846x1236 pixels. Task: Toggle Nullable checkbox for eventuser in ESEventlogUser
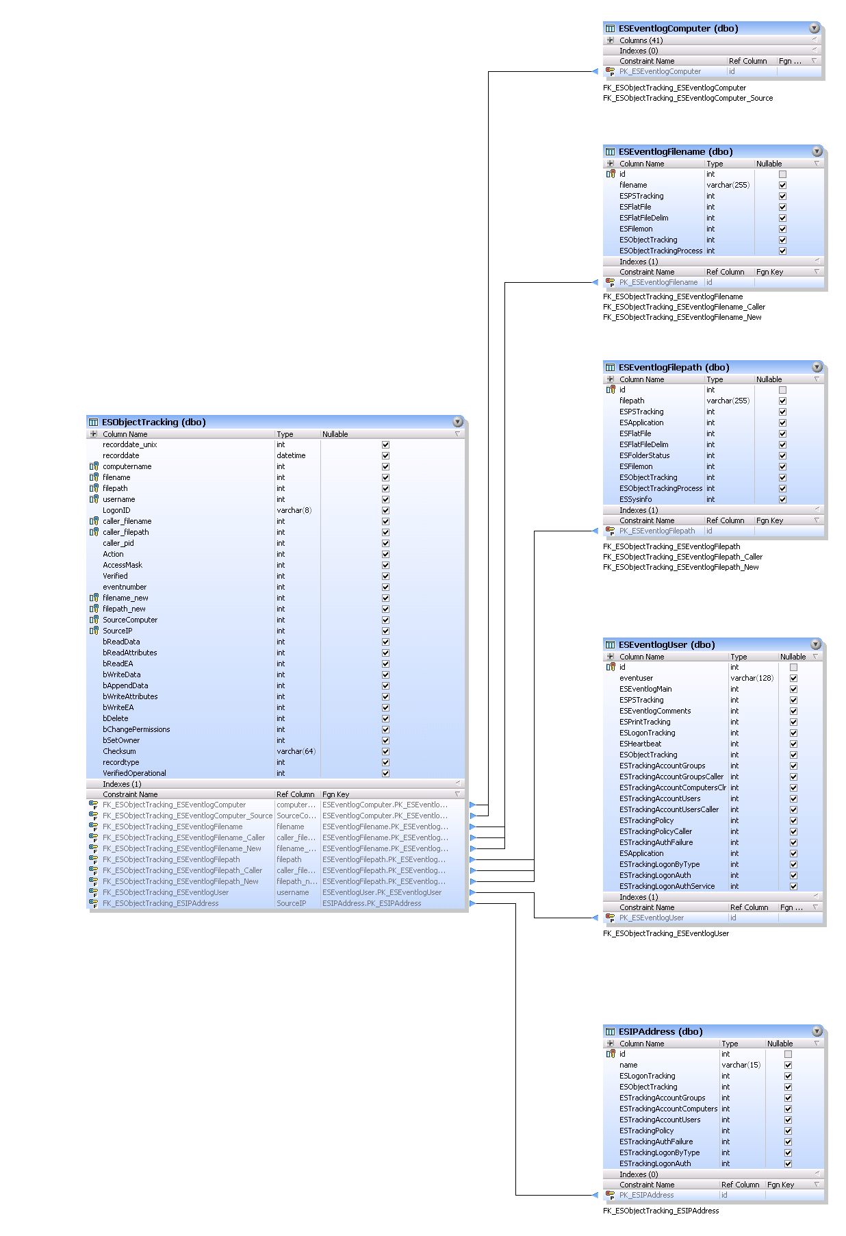[x=793, y=678]
